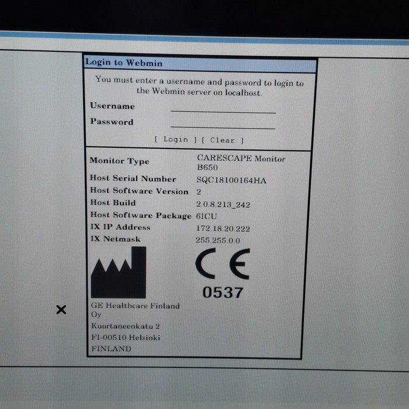Image resolution: width=409 pixels, height=409 pixels.
Task: Click the Username input field
Action: click(x=223, y=108)
